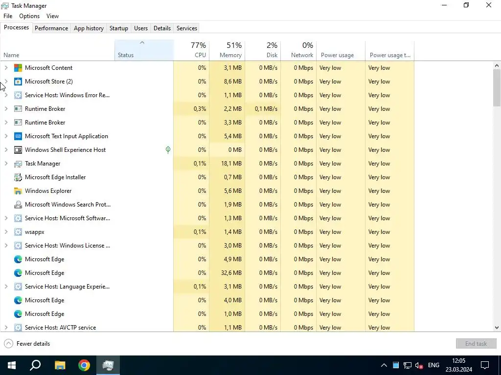Screen dimensions: 501x375
Task: Expand the Microsoft Content process group
Action: pos(6,68)
